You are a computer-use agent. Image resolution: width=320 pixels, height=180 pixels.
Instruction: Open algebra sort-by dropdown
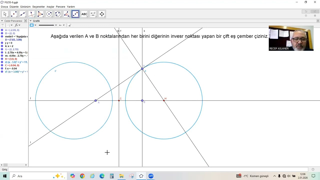(x=10, y=25)
